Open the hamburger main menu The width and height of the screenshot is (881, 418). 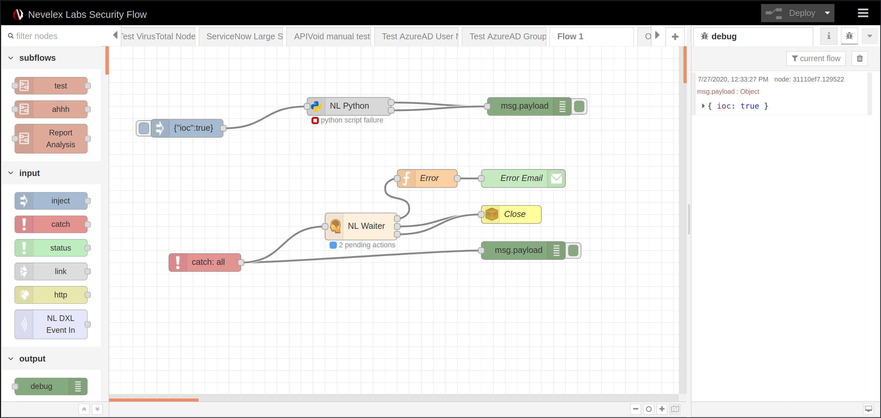[863, 13]
